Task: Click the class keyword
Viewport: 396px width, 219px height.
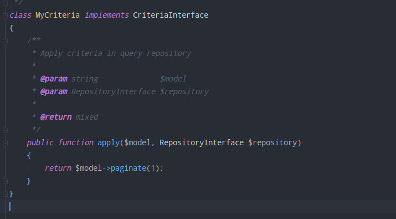Action: click(20, 15)
